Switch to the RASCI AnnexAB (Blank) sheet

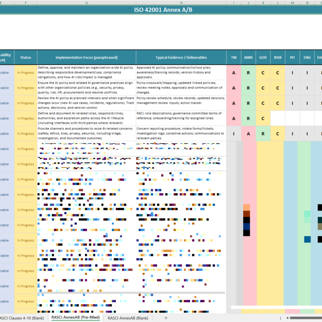point(128,318)
